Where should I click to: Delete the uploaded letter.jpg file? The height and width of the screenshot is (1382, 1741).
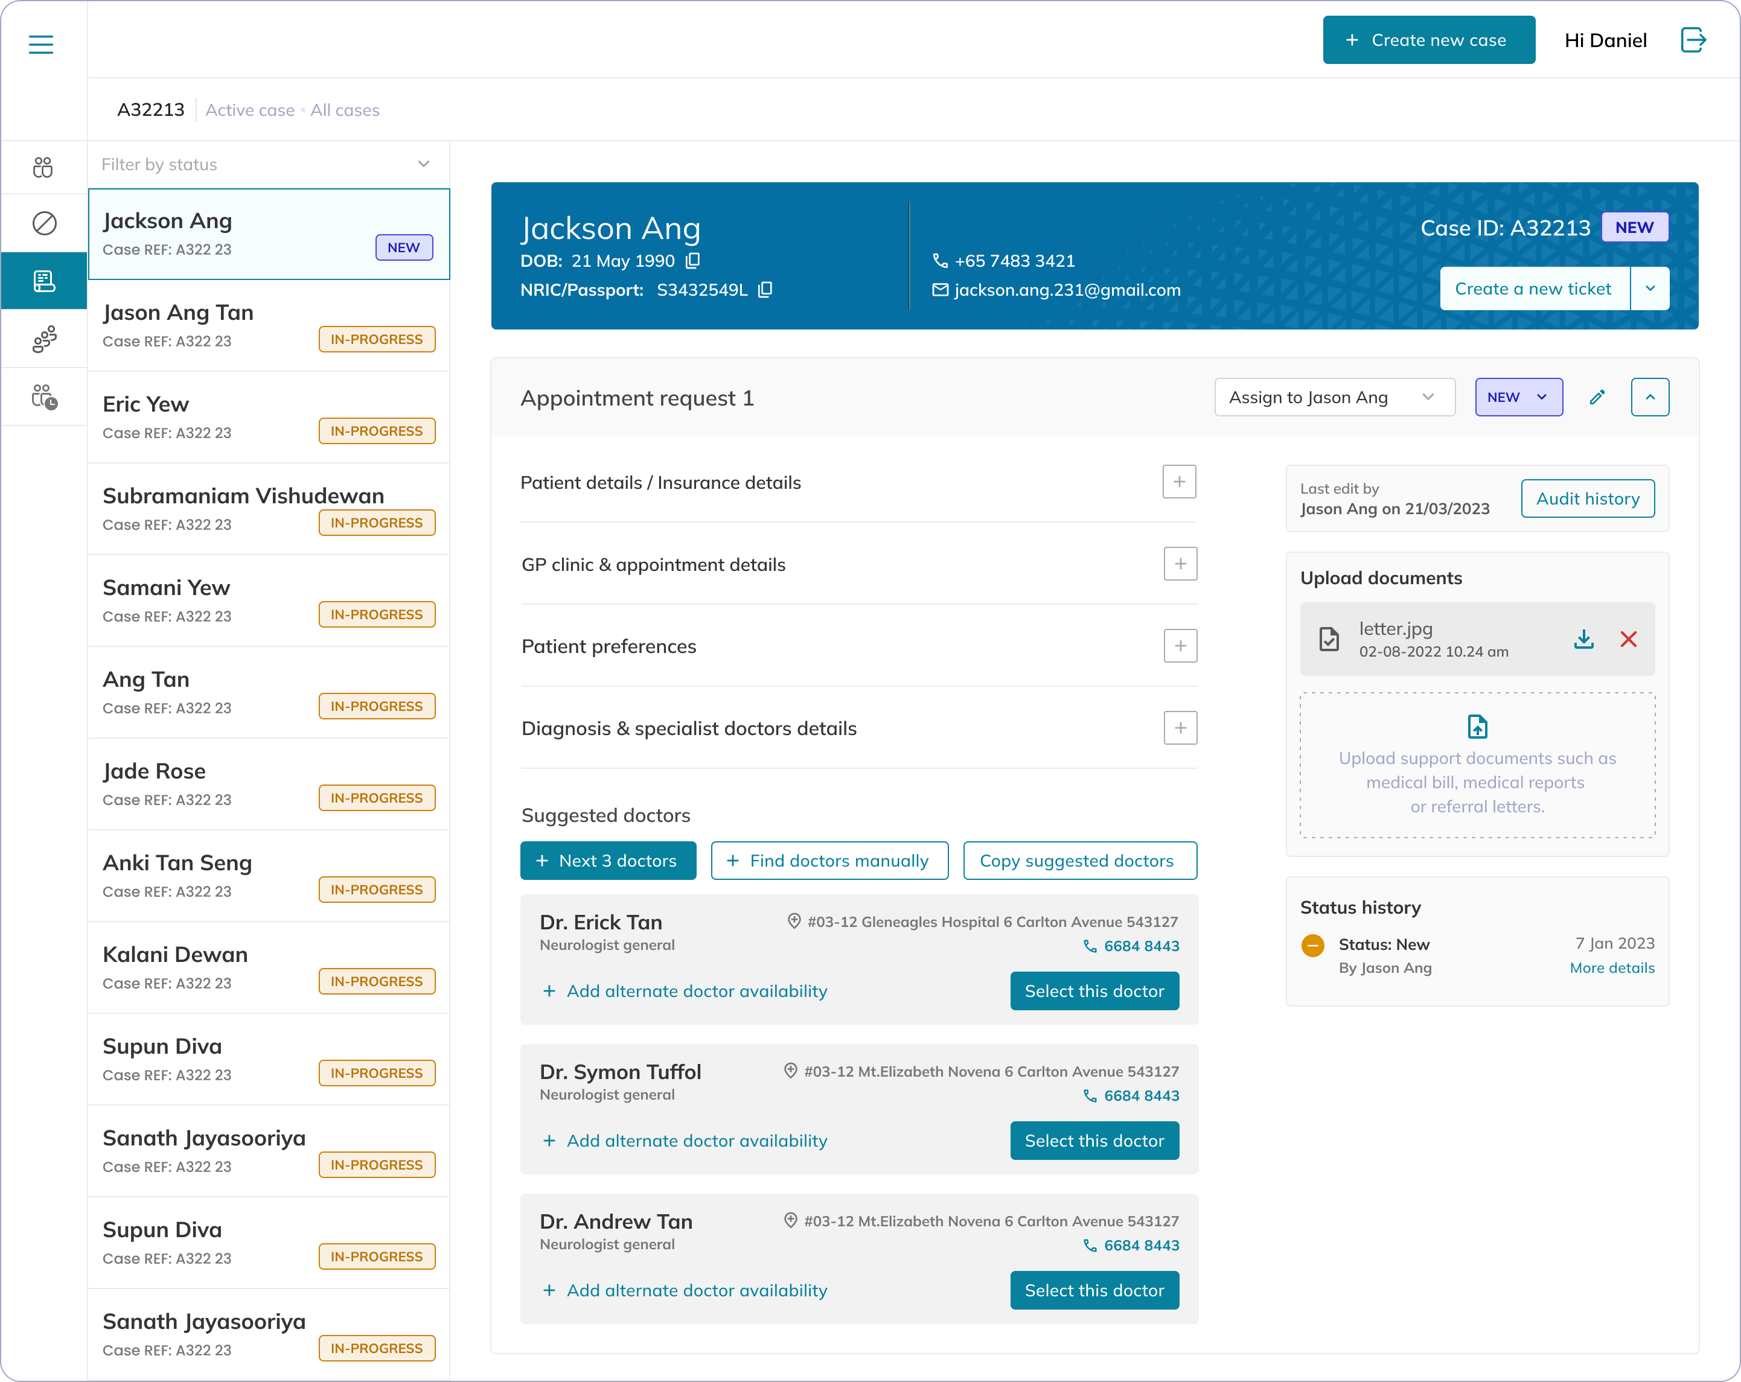coord(1628,639)
